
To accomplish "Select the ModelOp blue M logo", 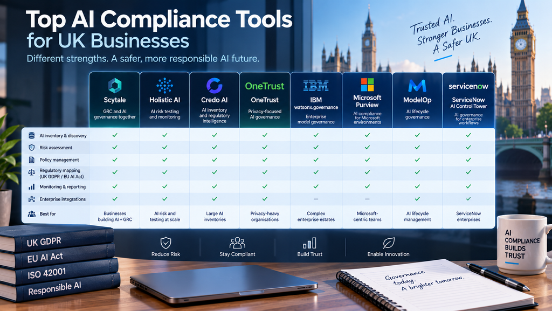I will 417,86.
